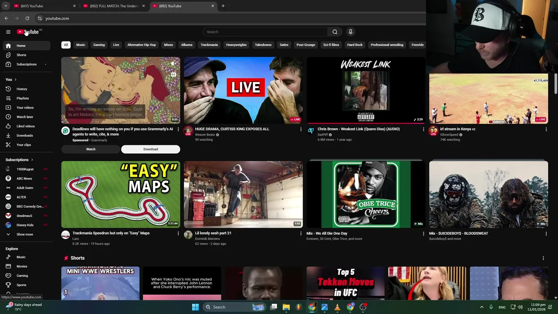
Task: Open more options for irl stream in Kenya
Action: [x=546, y=129]
